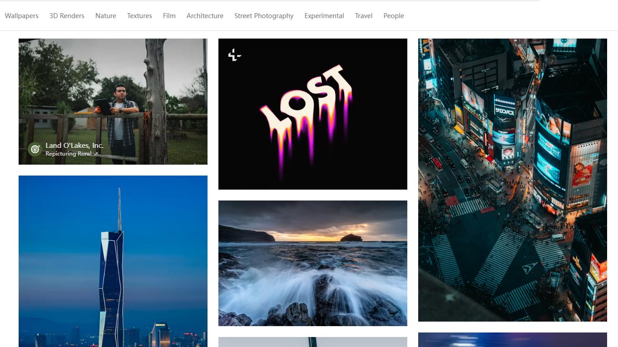Go to the Textures category
618x347 pixels.
[x=139, y=16]
